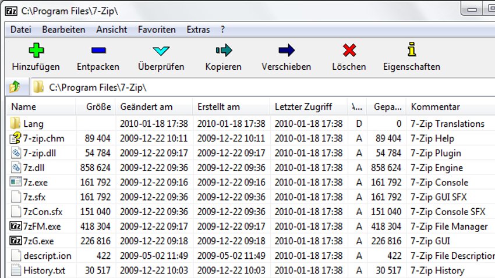Click the folder icon in address bar
The image size is (495, 278).
tap(38, 87)
